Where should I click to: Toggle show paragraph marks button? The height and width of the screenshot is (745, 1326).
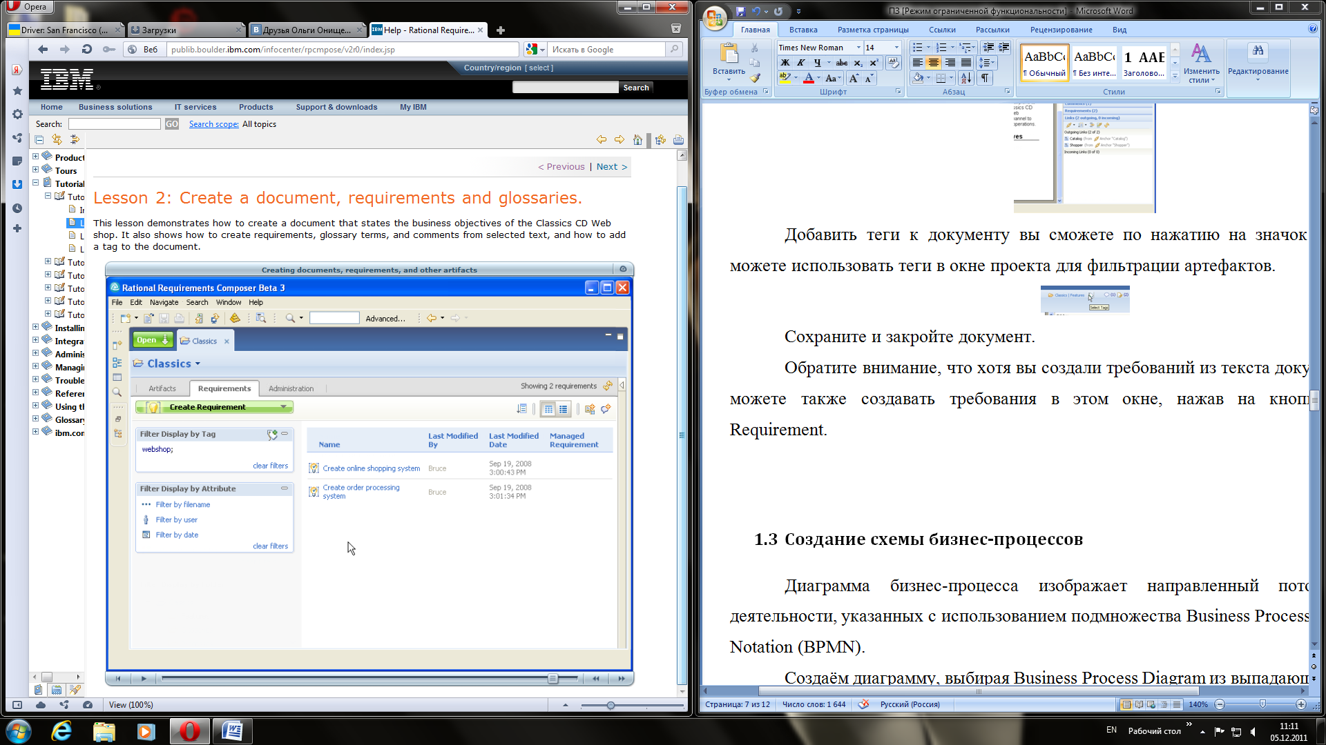[x=985, y=78]
